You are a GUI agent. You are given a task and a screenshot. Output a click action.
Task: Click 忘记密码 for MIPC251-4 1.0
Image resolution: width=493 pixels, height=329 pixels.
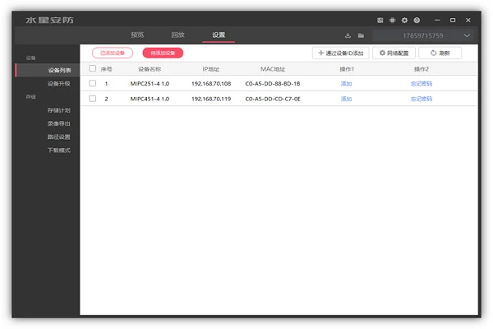(x=422, y=84)
